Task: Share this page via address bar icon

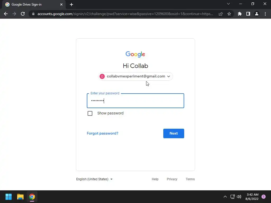Action: 221,14
